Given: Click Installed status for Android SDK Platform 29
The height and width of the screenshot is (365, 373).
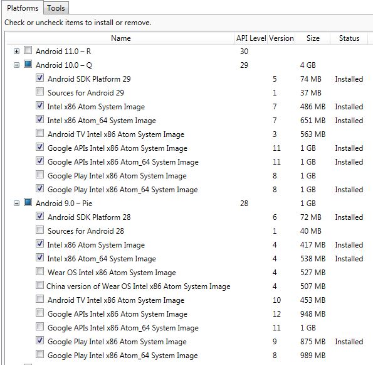Looking at the screenshot, I should (x=349, y=79).
